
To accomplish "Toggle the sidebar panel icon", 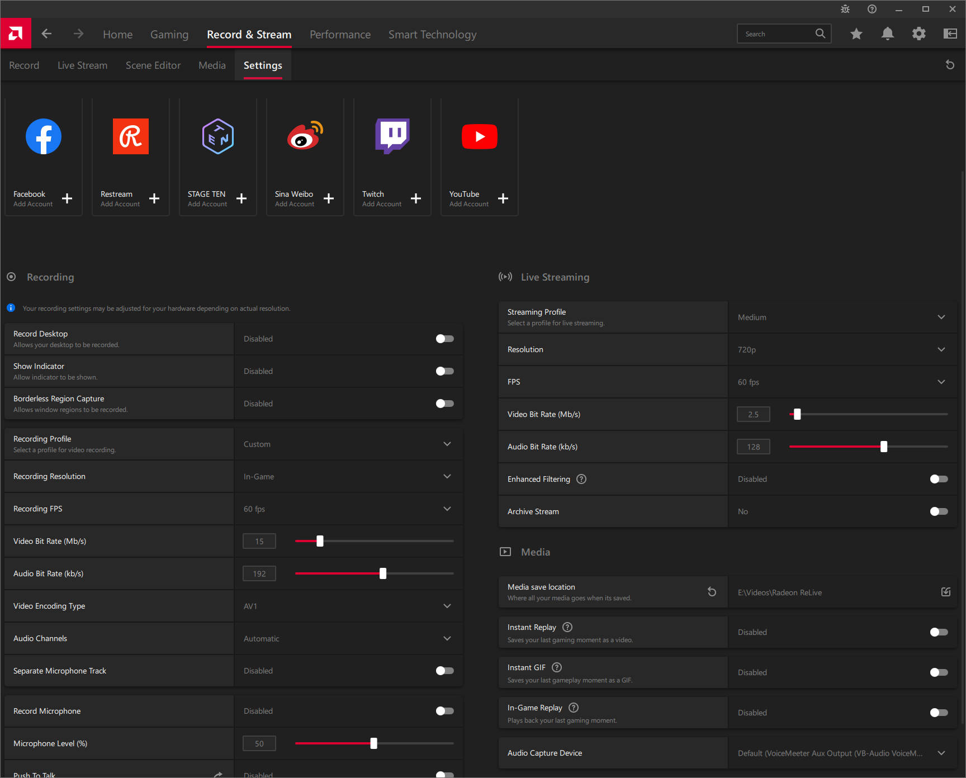I will (950, 34).
